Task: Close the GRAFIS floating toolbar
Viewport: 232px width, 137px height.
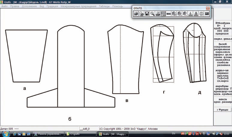Action: click(x=208, y=8)
